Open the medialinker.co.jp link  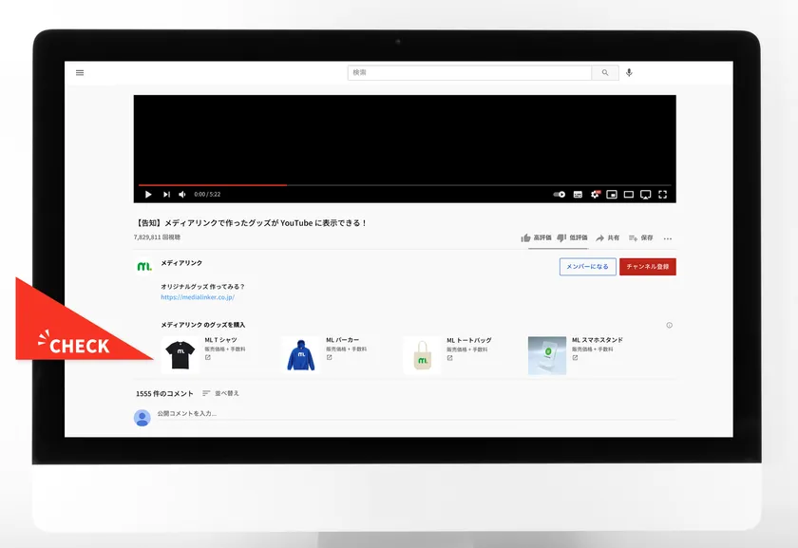[198, 297]
